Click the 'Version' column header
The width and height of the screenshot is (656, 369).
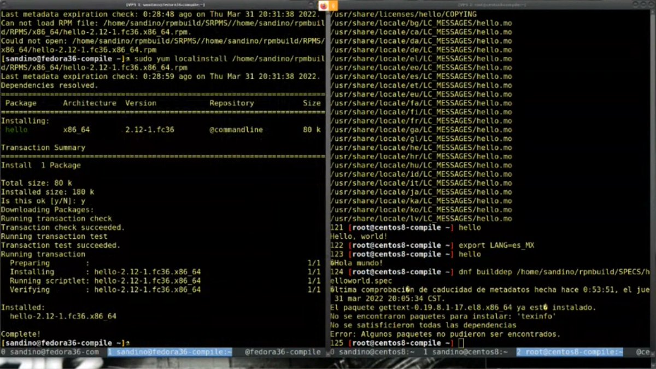click(141, 103)
